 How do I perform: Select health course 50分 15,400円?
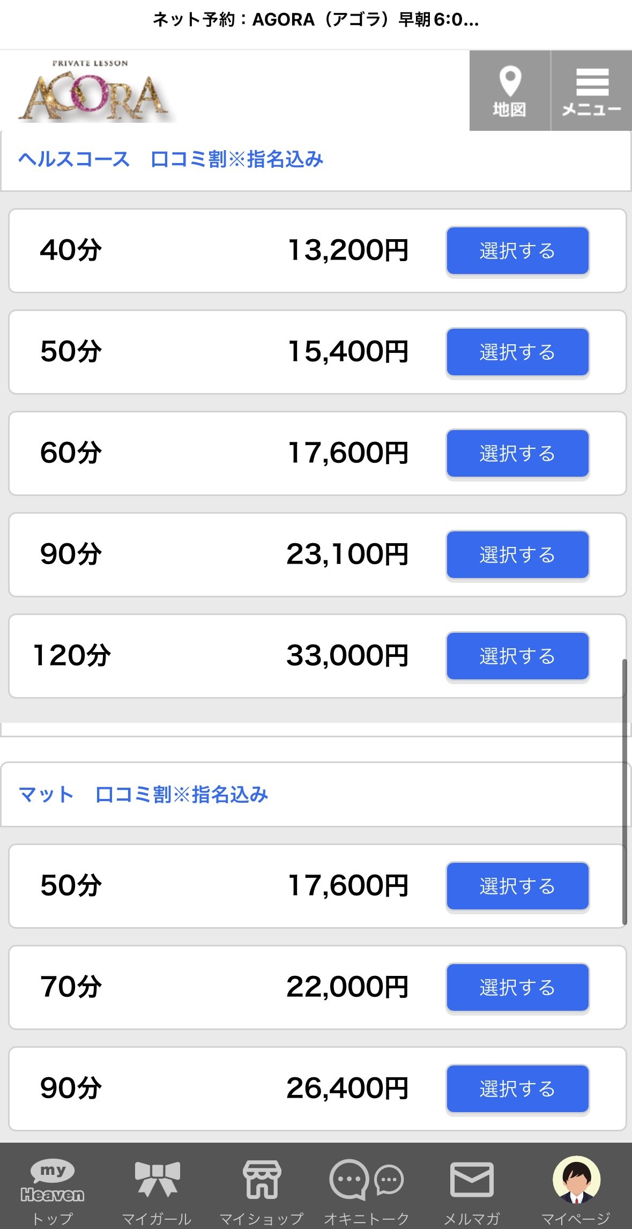(x=517, y=352)
